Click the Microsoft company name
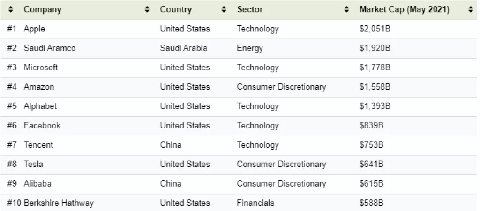 [41, 68]
